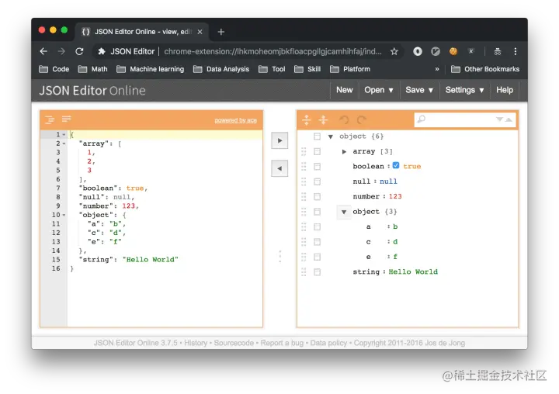559x394 pixels.
Task: Open the Data Analysis bookmarks folder
Action: tap(221, 69)
